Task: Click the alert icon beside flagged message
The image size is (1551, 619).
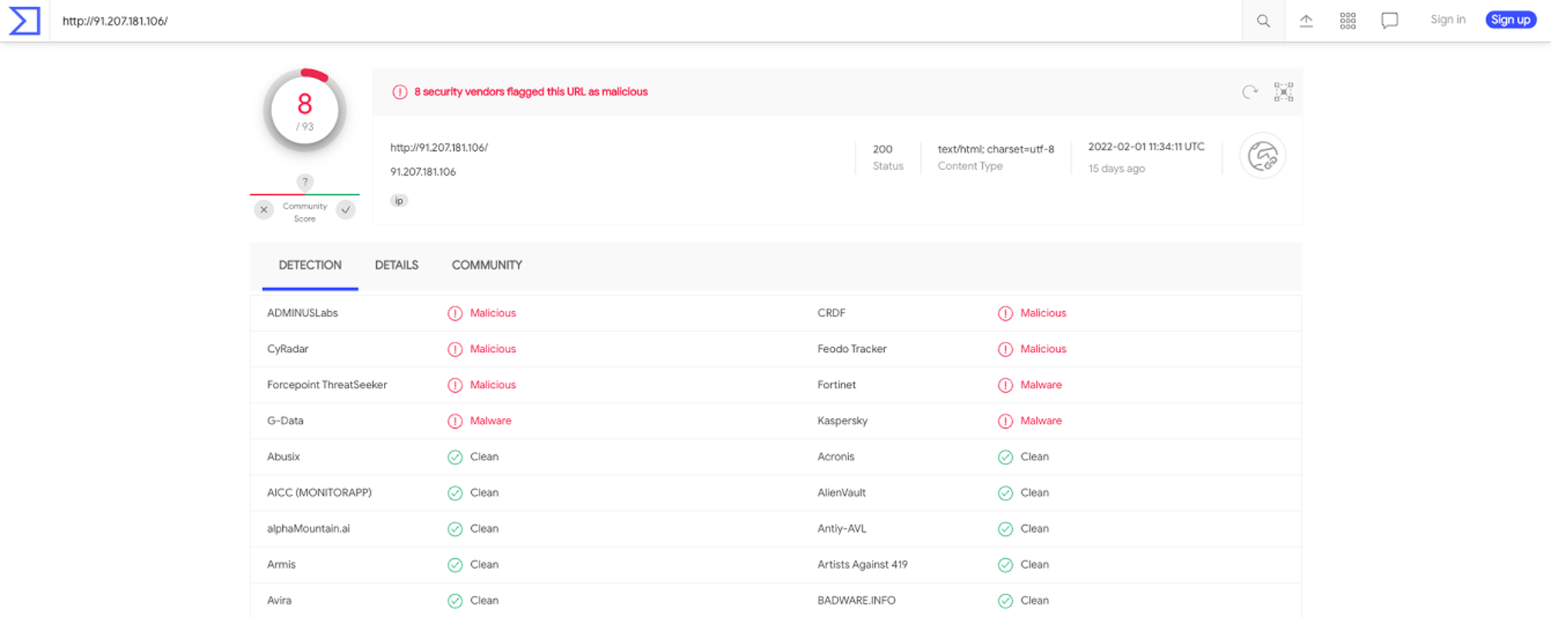Action: click(x=399, y=92)
